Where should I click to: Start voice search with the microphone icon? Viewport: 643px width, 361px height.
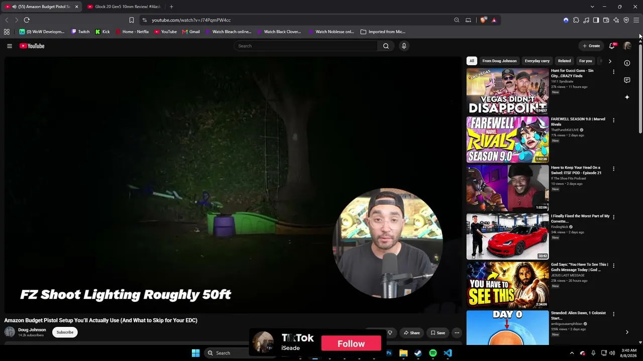404,46
